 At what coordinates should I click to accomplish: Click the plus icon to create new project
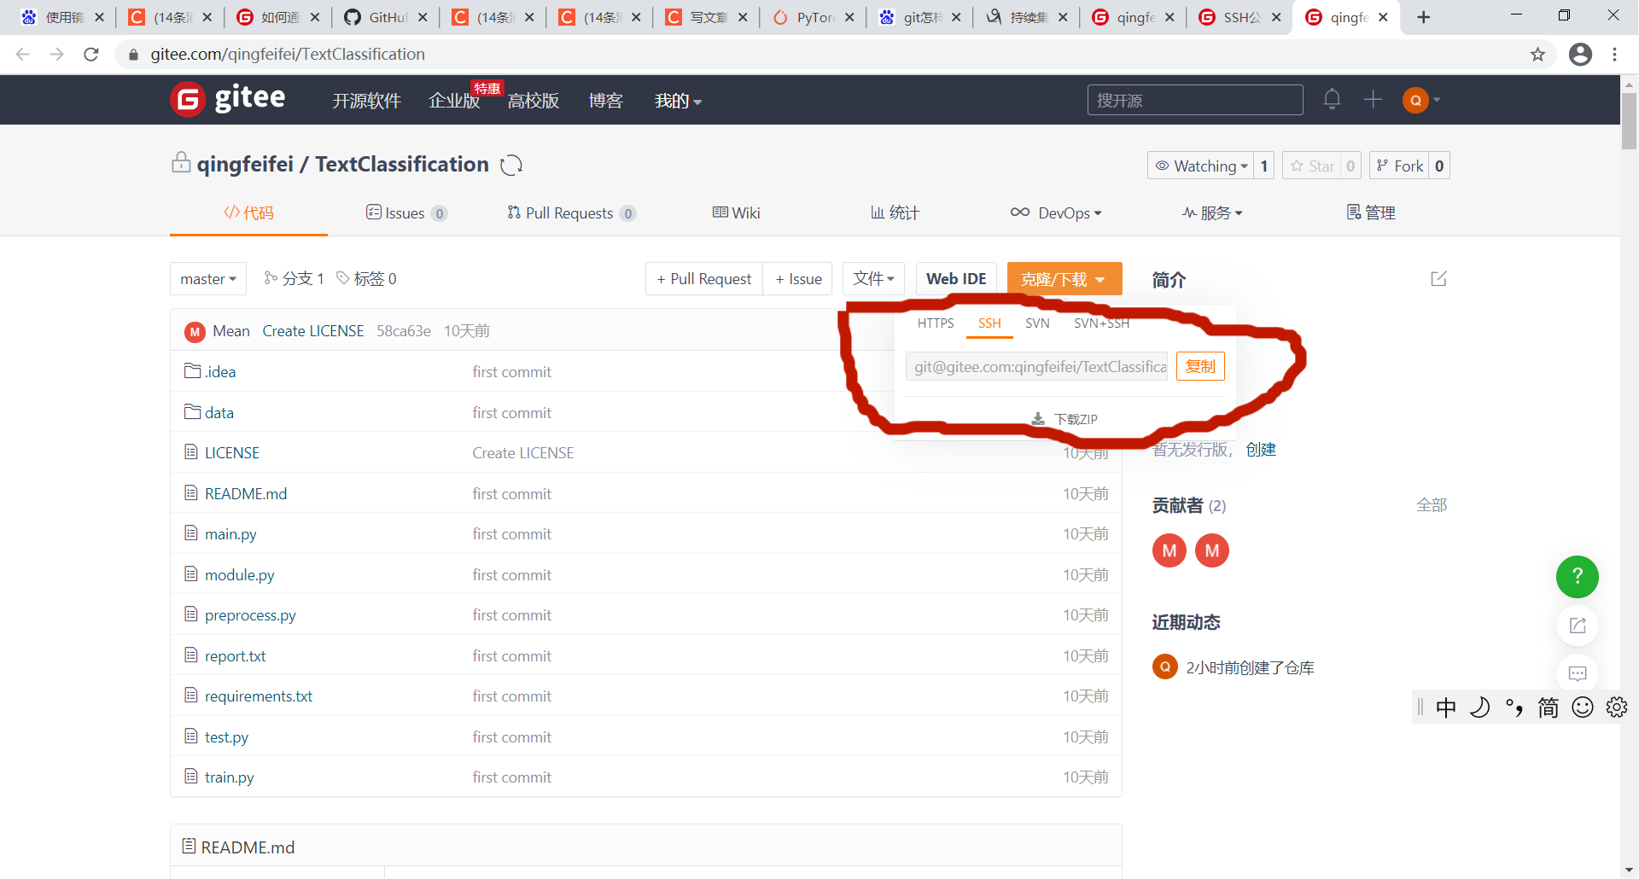(x=1373, y=99)
